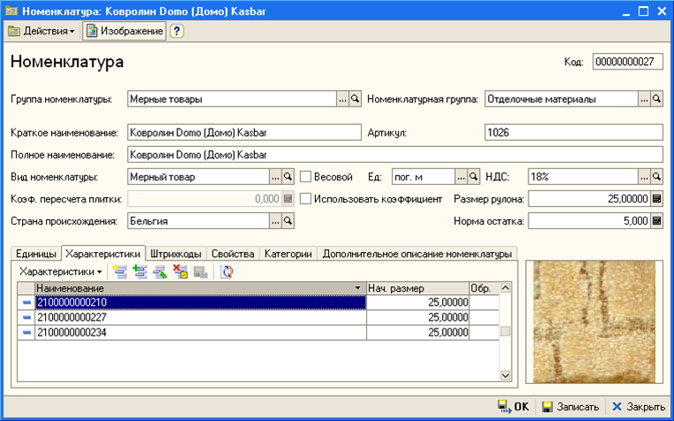The width and height of the screenshot is (674, 421).
Task: Enable Использовать коэффициент checkbox
Action: [x=305, y=199]
